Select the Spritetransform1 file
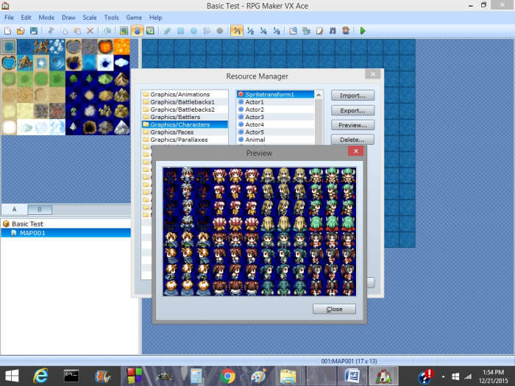The height and width of the screenshot is (386, 515). coord(275,94)
